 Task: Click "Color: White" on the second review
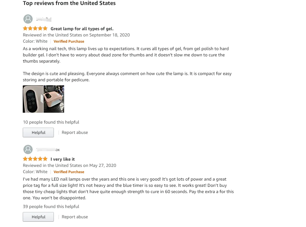tap(35, 172)
